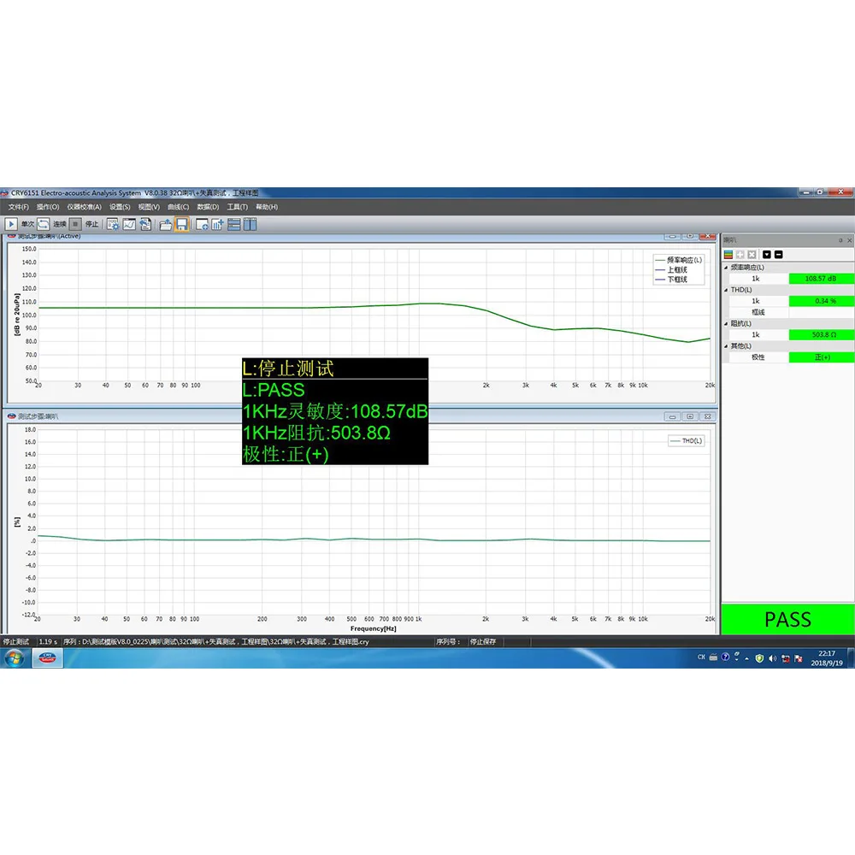
Task: Open the 帮助(H) menu
Action: (267, 207)
